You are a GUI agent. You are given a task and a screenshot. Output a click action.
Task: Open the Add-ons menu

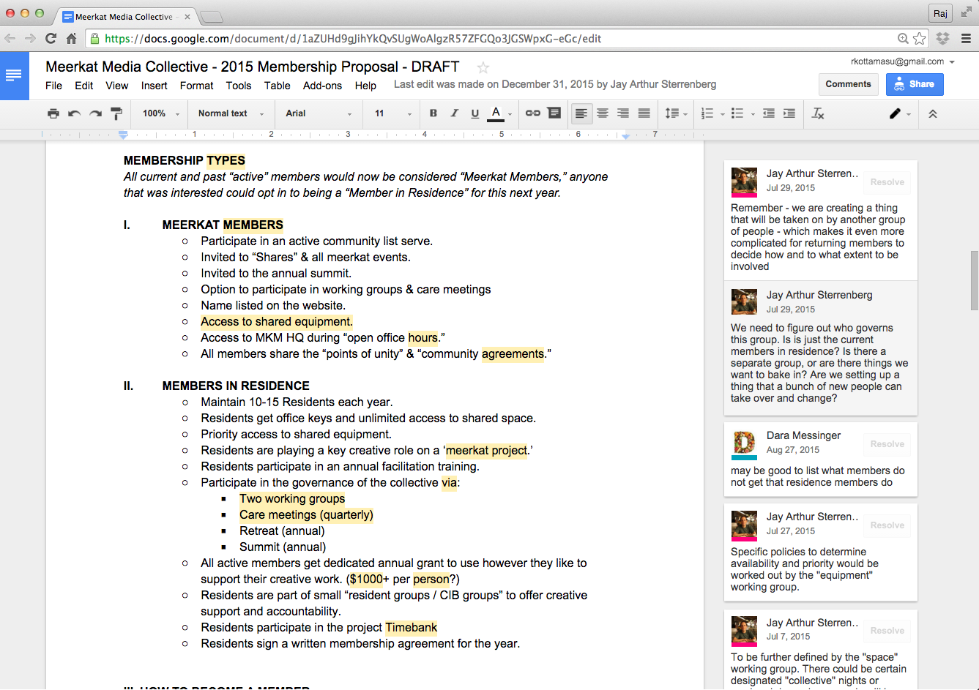click(322, 86)
